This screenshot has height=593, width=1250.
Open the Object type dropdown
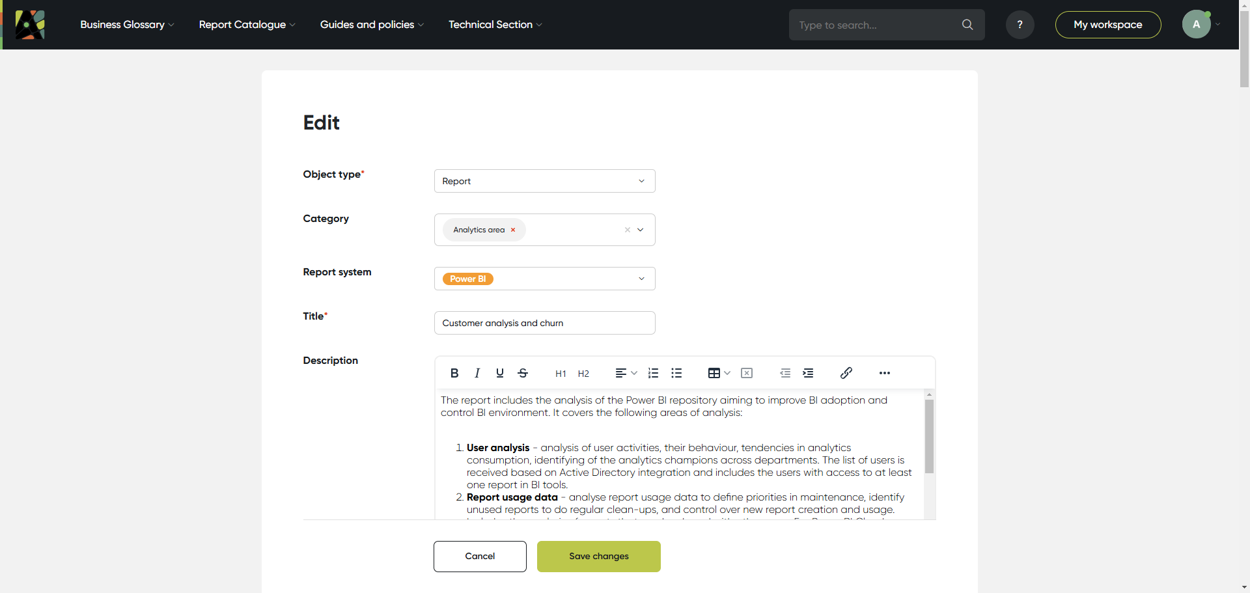coord(544,181)
